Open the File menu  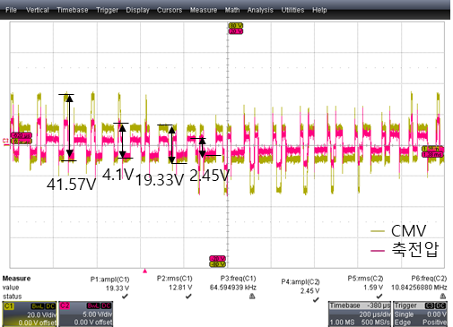11,10
